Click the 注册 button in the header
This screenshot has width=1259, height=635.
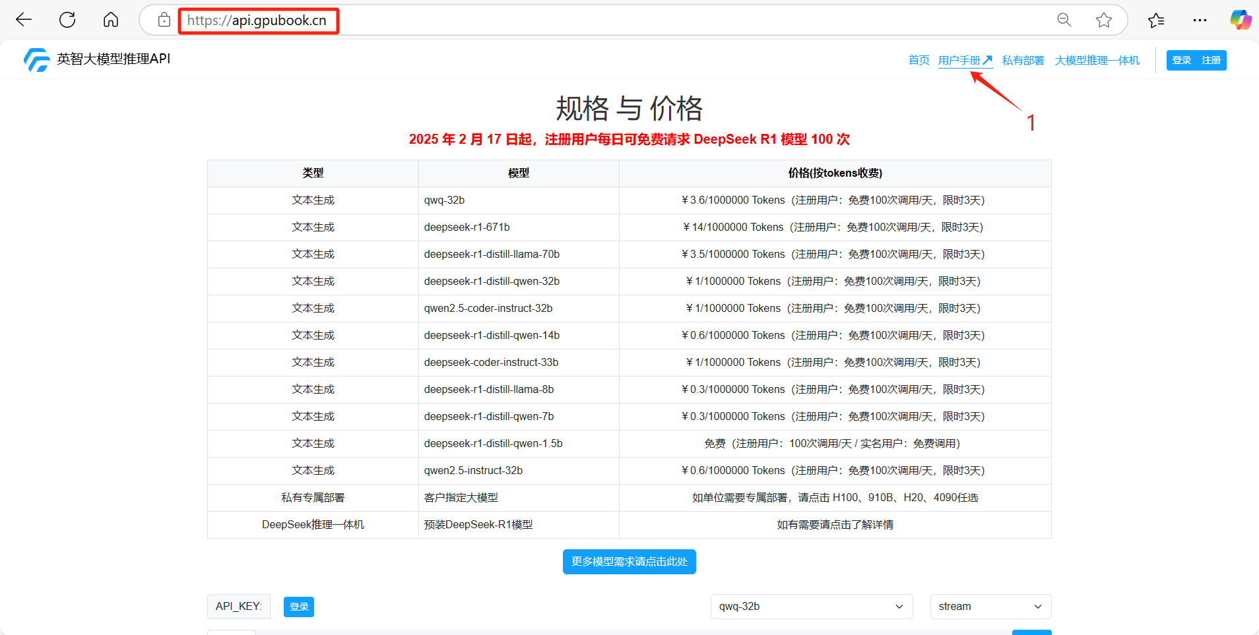pos(1211,60)
